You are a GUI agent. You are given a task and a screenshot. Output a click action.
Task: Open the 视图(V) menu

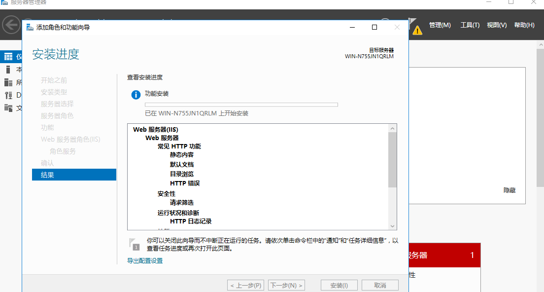click(497, 25)
